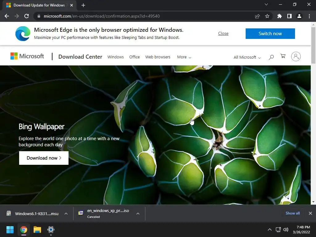Open the shopping cart icon

tap(283, 56)
